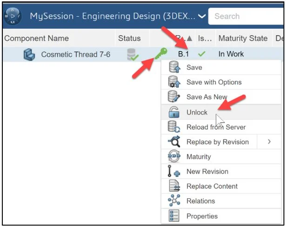Viewport: 286px width, 227px height.
Task: Toggle sort arrow on revision column
Action: click(190, 38)
